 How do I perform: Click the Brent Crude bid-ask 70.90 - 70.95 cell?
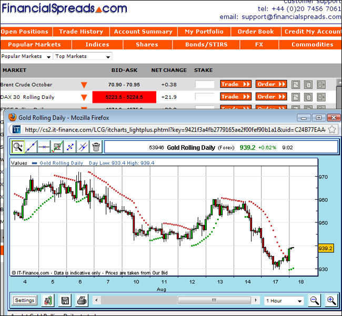pos(124,85)
